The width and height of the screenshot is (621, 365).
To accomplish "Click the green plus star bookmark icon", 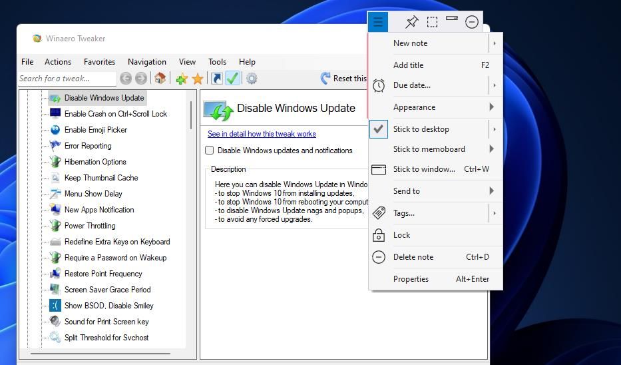I will [x=182, y=79].
